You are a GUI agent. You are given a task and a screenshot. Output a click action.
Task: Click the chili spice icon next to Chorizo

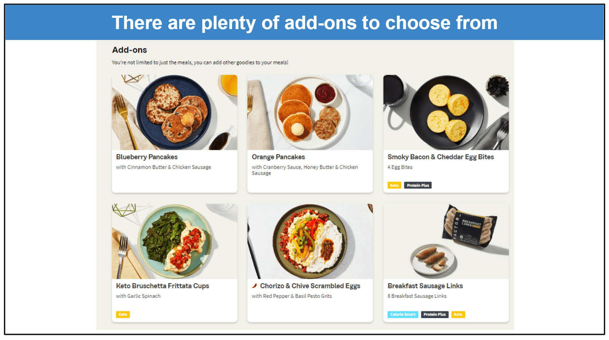click(x=255, y=286)
